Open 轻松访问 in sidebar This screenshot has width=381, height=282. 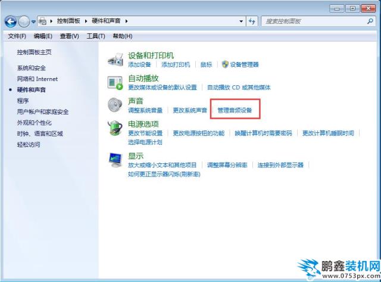point(29,144)
